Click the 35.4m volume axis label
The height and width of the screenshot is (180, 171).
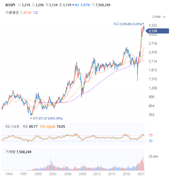[153, 157]
